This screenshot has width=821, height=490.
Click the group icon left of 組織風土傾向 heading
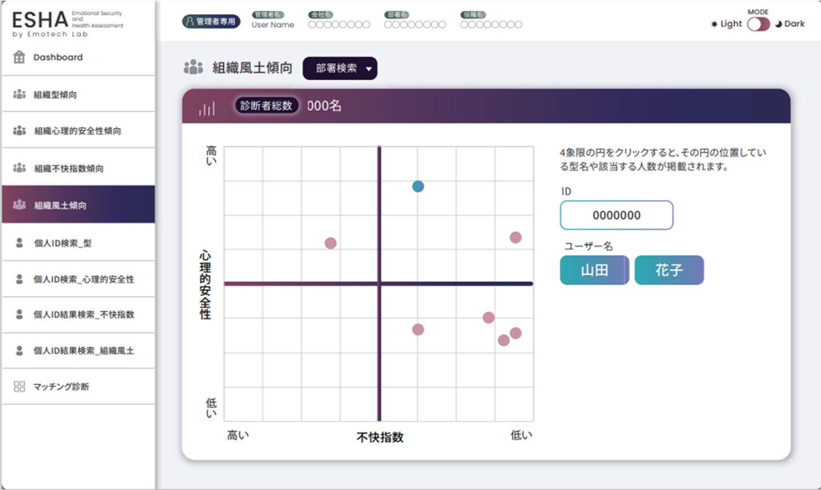tap(193, 67)
